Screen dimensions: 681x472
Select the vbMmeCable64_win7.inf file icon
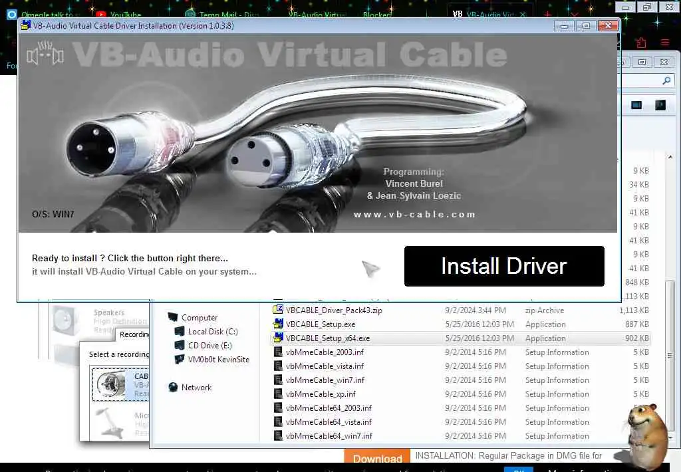278,435
